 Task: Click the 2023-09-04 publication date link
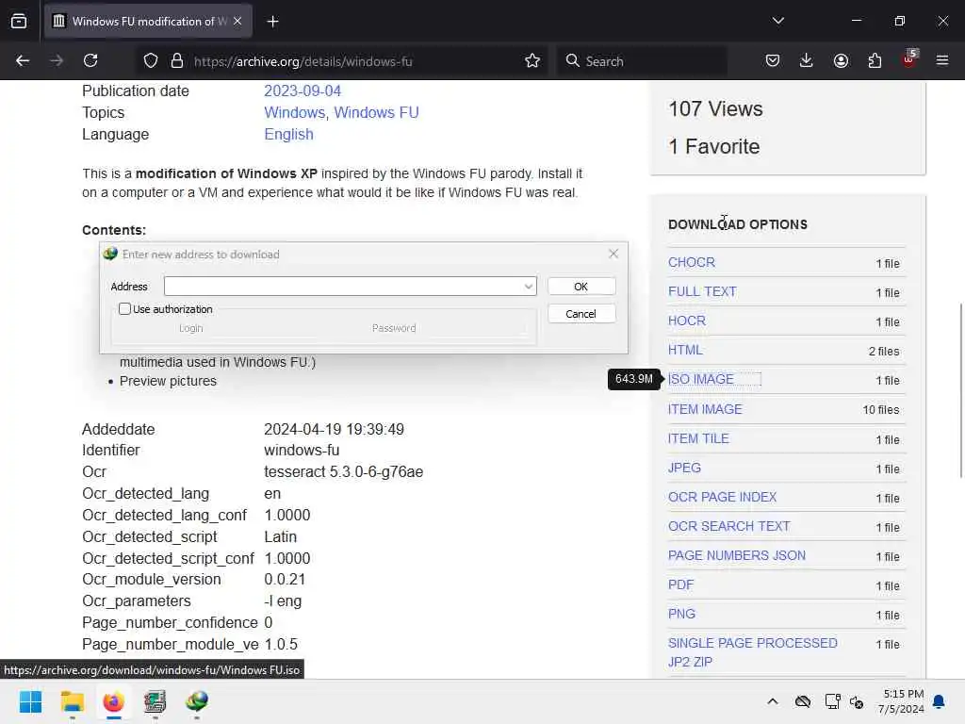303,90
